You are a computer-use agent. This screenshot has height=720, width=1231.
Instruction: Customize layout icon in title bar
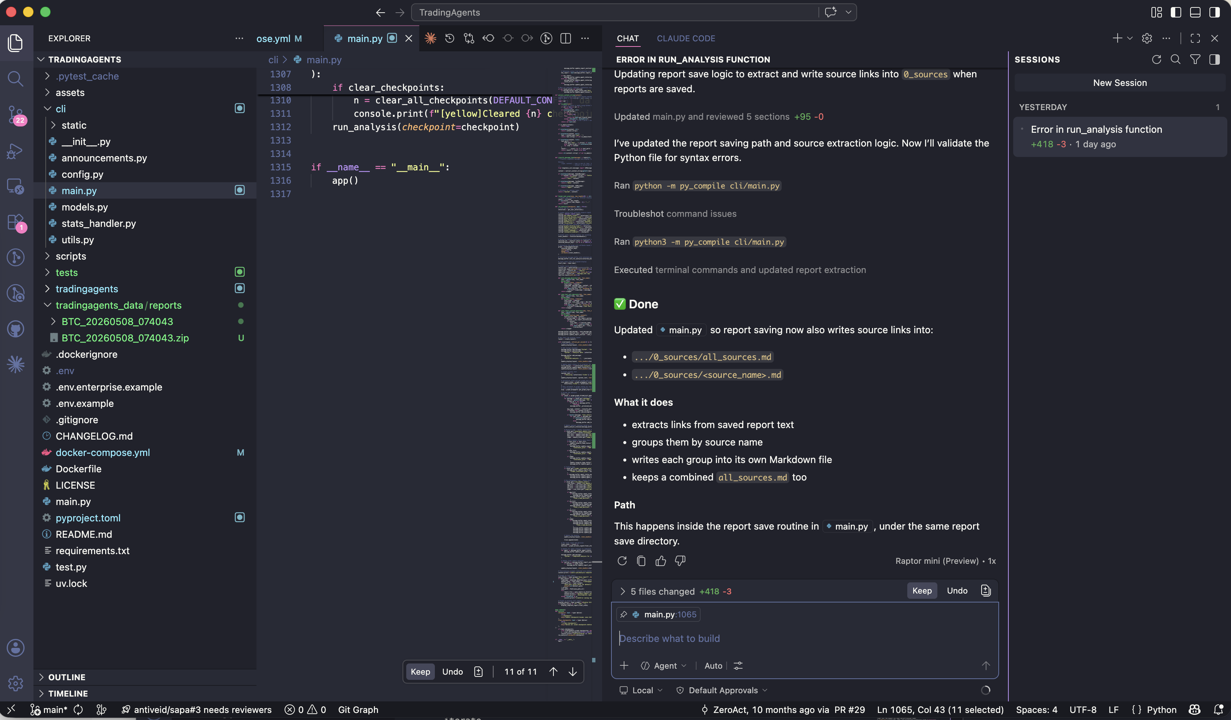(1156, 12)
